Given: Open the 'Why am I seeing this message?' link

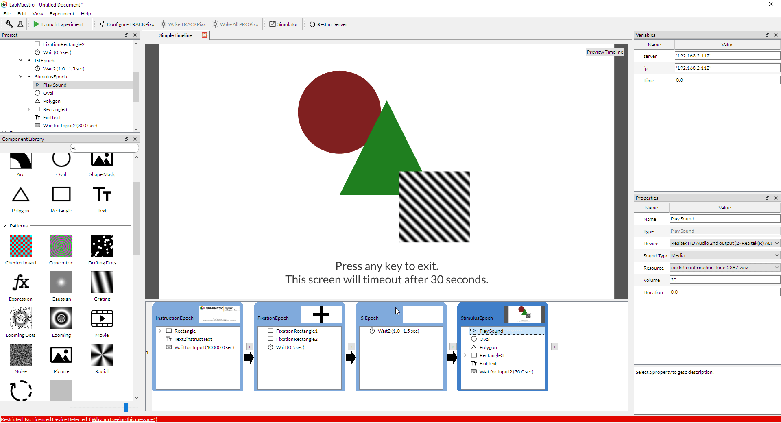Looking at the screenshot, I should click(124, 419).
